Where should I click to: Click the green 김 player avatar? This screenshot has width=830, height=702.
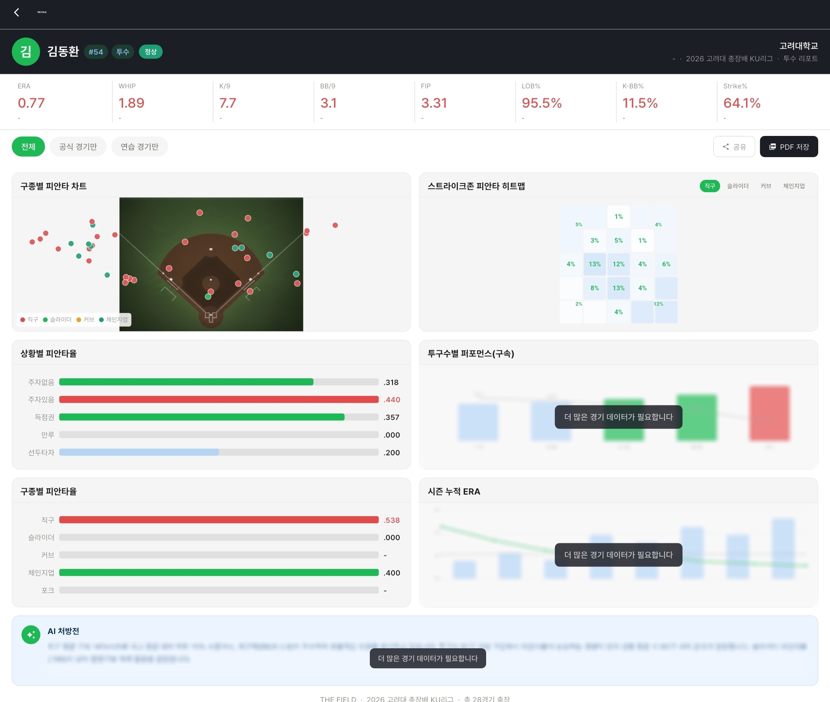click(x=26, y=52)
